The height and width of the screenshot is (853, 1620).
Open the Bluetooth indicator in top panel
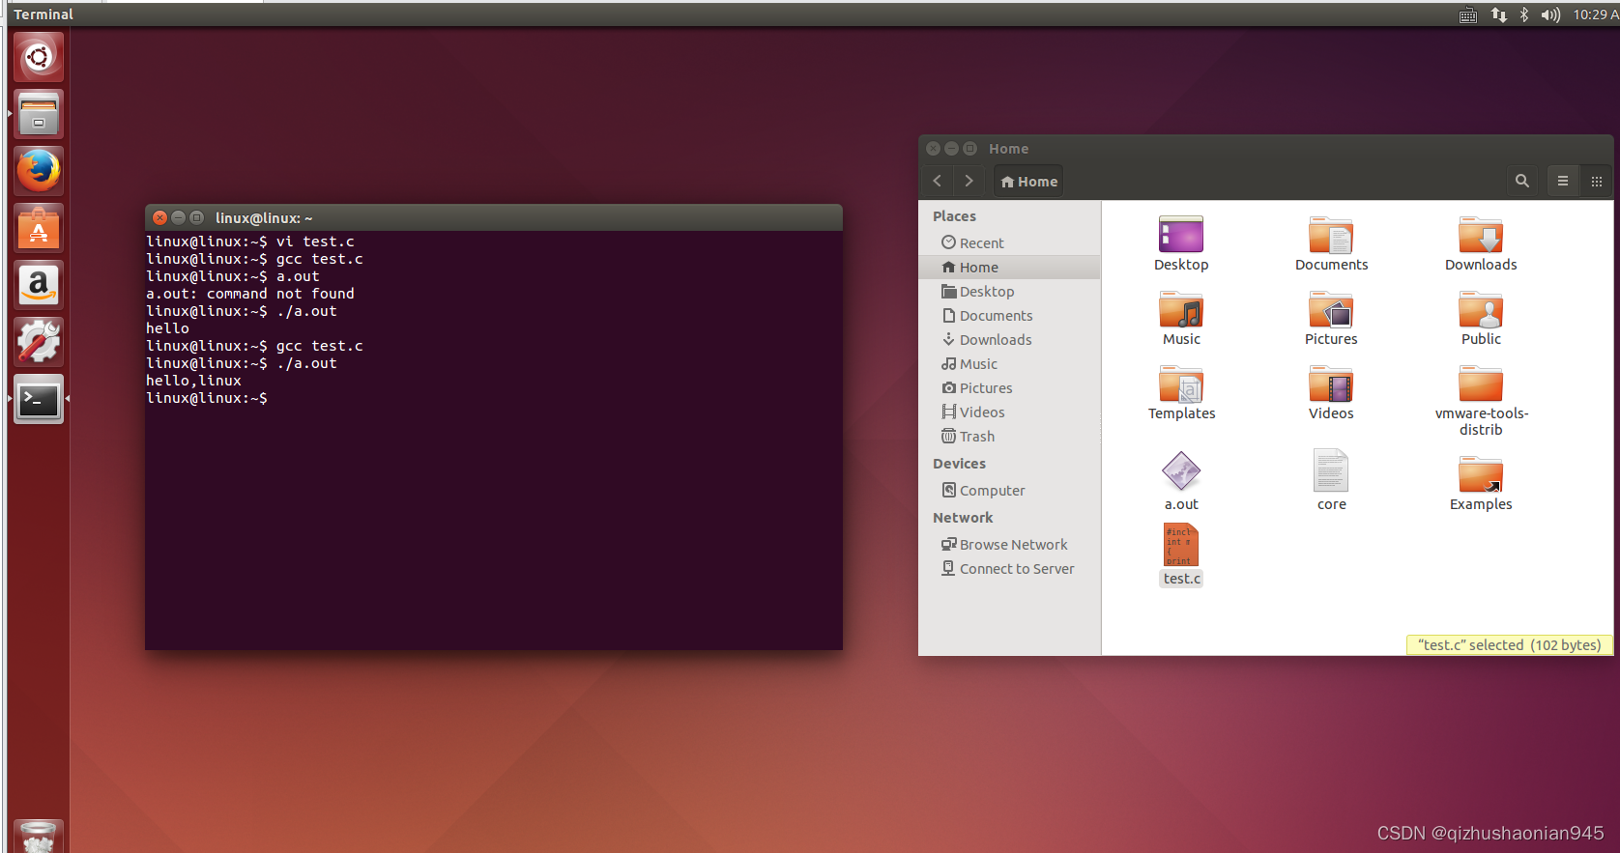1524,14
